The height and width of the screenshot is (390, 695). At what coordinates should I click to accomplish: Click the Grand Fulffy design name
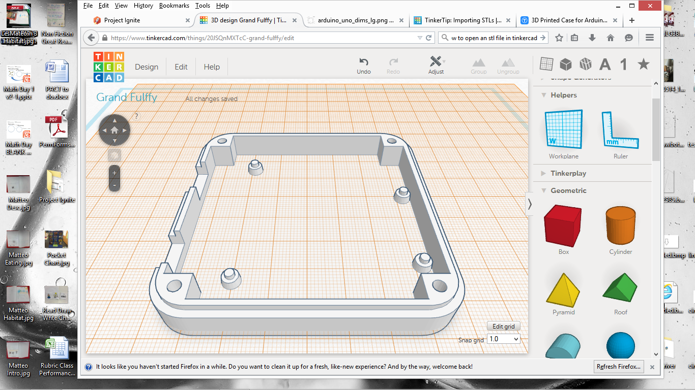click(x=127, y=97)
